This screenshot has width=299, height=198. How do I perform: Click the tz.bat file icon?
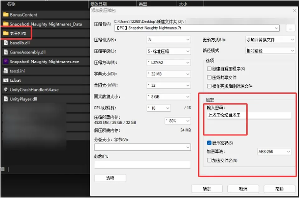pyautogui.click(x=6, y=80)
